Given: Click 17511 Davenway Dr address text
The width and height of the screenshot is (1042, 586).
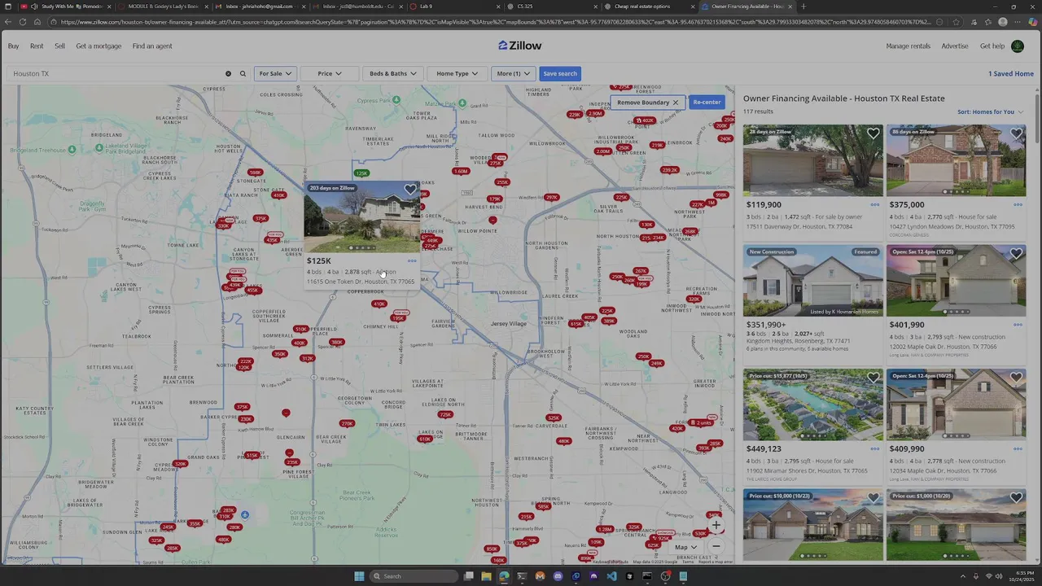Looking at the screenshot, I should [x=799, y=227].
